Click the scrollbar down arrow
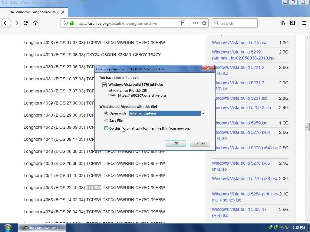310x232 pixels. pyautogui.click(x=307, y=220)
